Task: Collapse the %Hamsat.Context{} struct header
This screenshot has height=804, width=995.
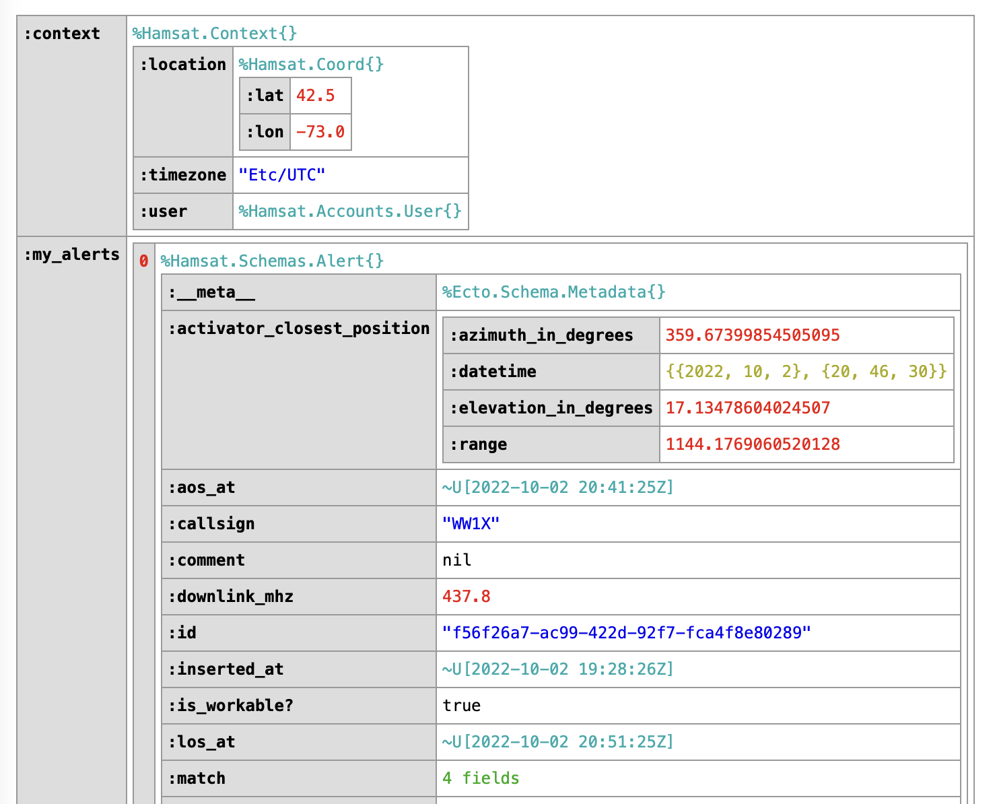Action: [x=215, y=34]
